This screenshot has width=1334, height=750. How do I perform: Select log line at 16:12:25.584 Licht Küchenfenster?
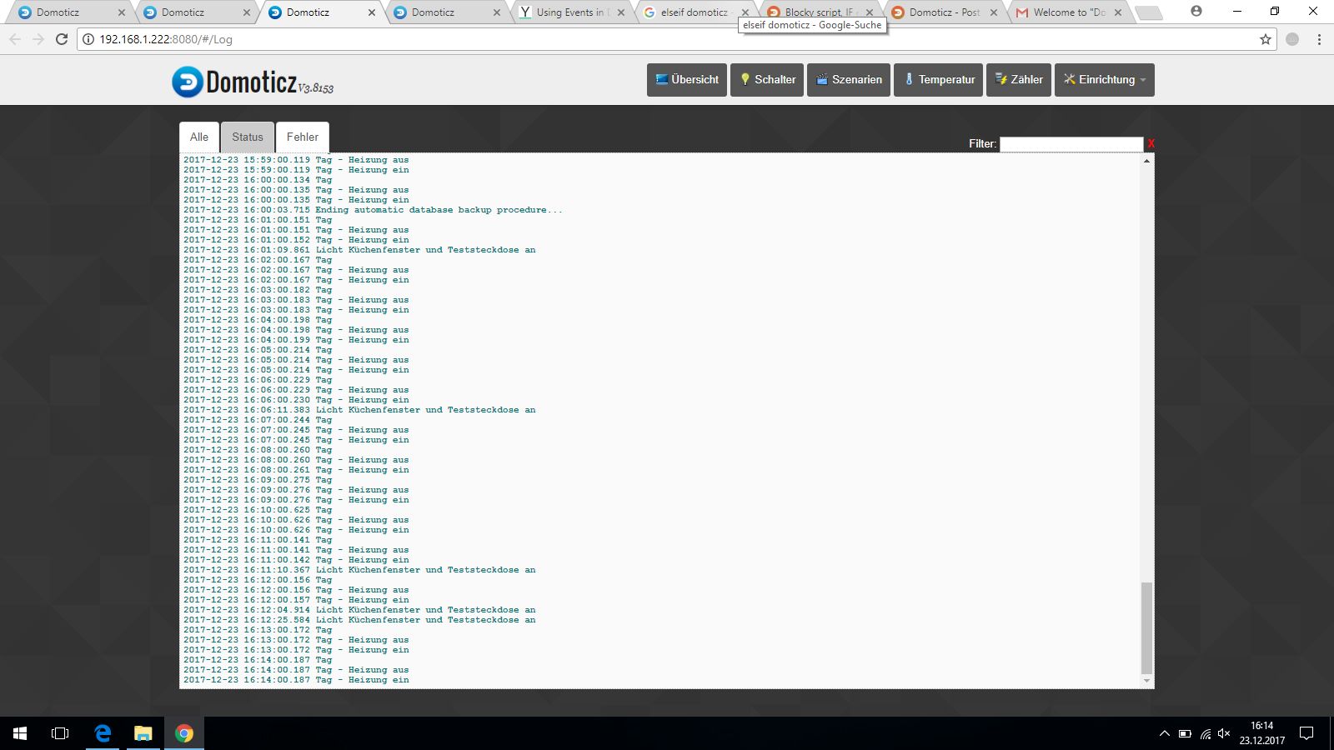(x=359, y=620)
